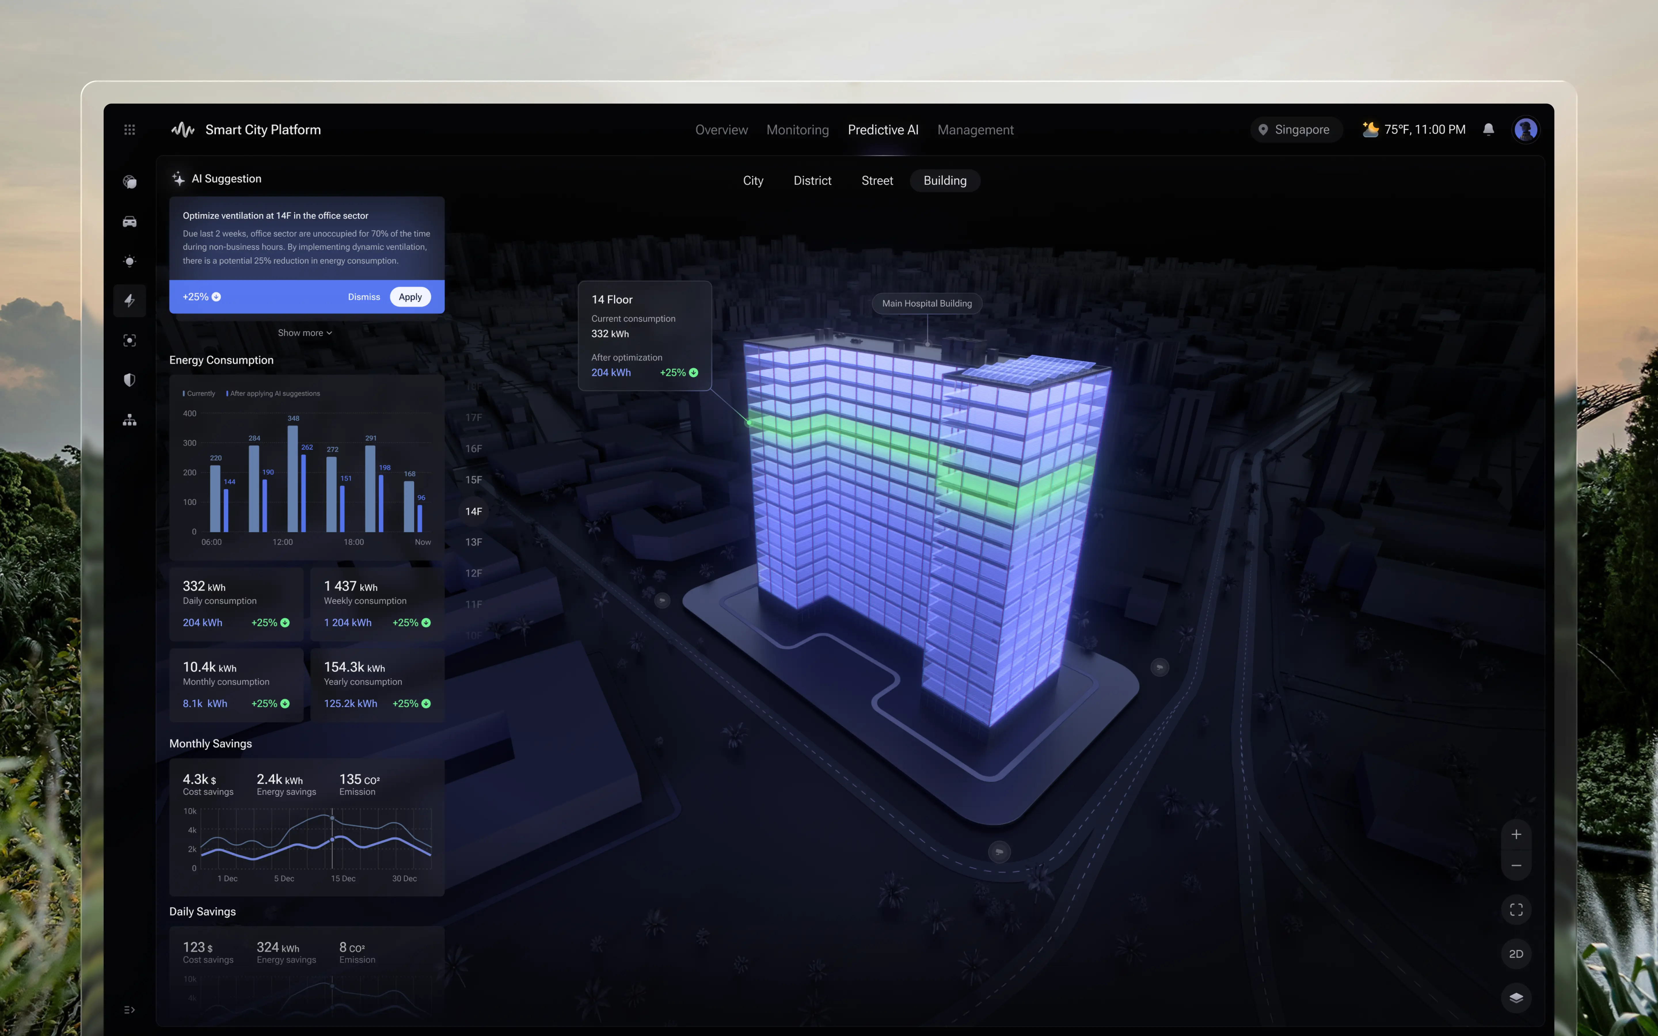Click the map marker left of the building
Screen dimensions: 1658x1036
coord(662,600)
